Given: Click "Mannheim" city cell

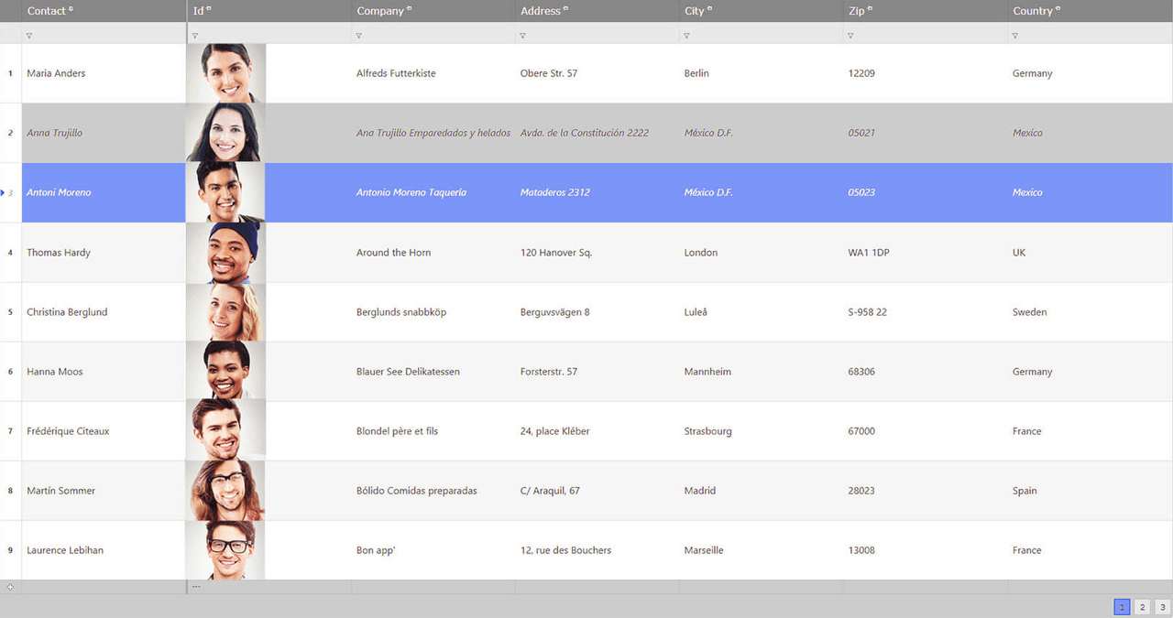Looking at the screenshot, I should (x=707, y=372).
